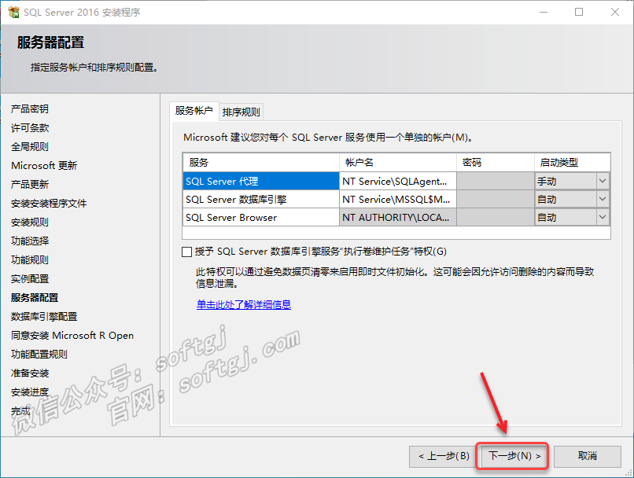
Task: Edit account name NT Service\MSSQL$M...
Action: tap(398, 199)
